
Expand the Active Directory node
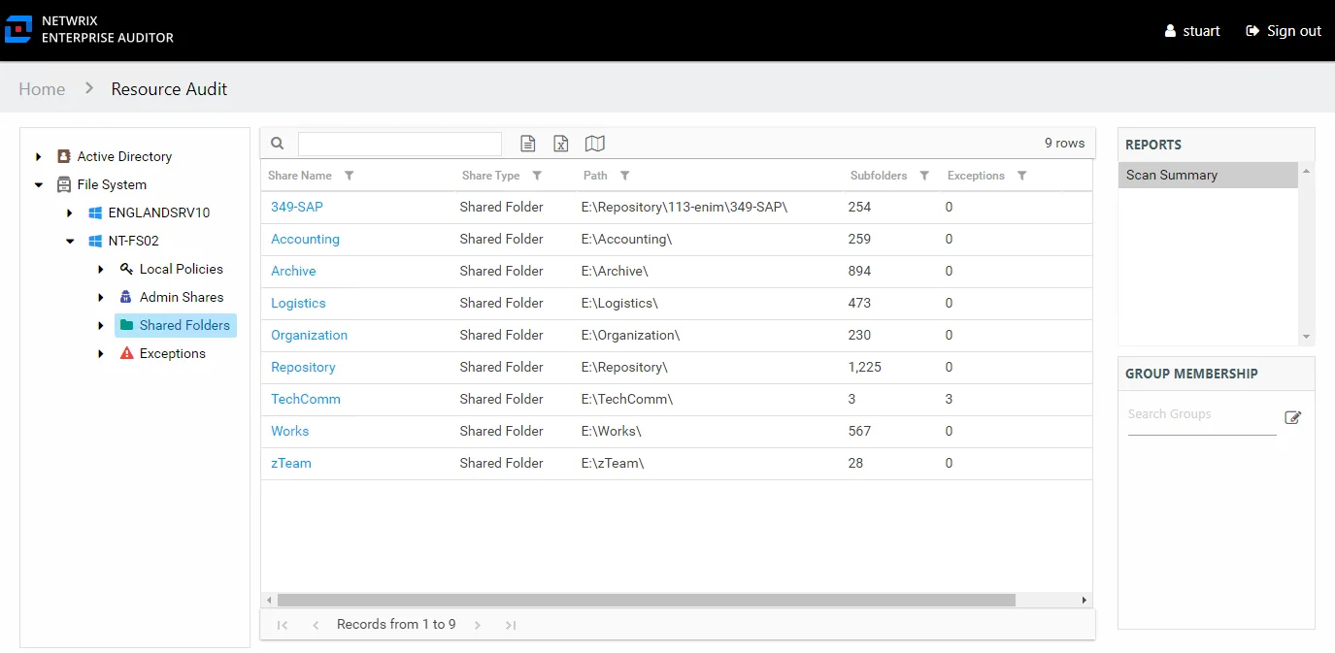click(39, 156)
